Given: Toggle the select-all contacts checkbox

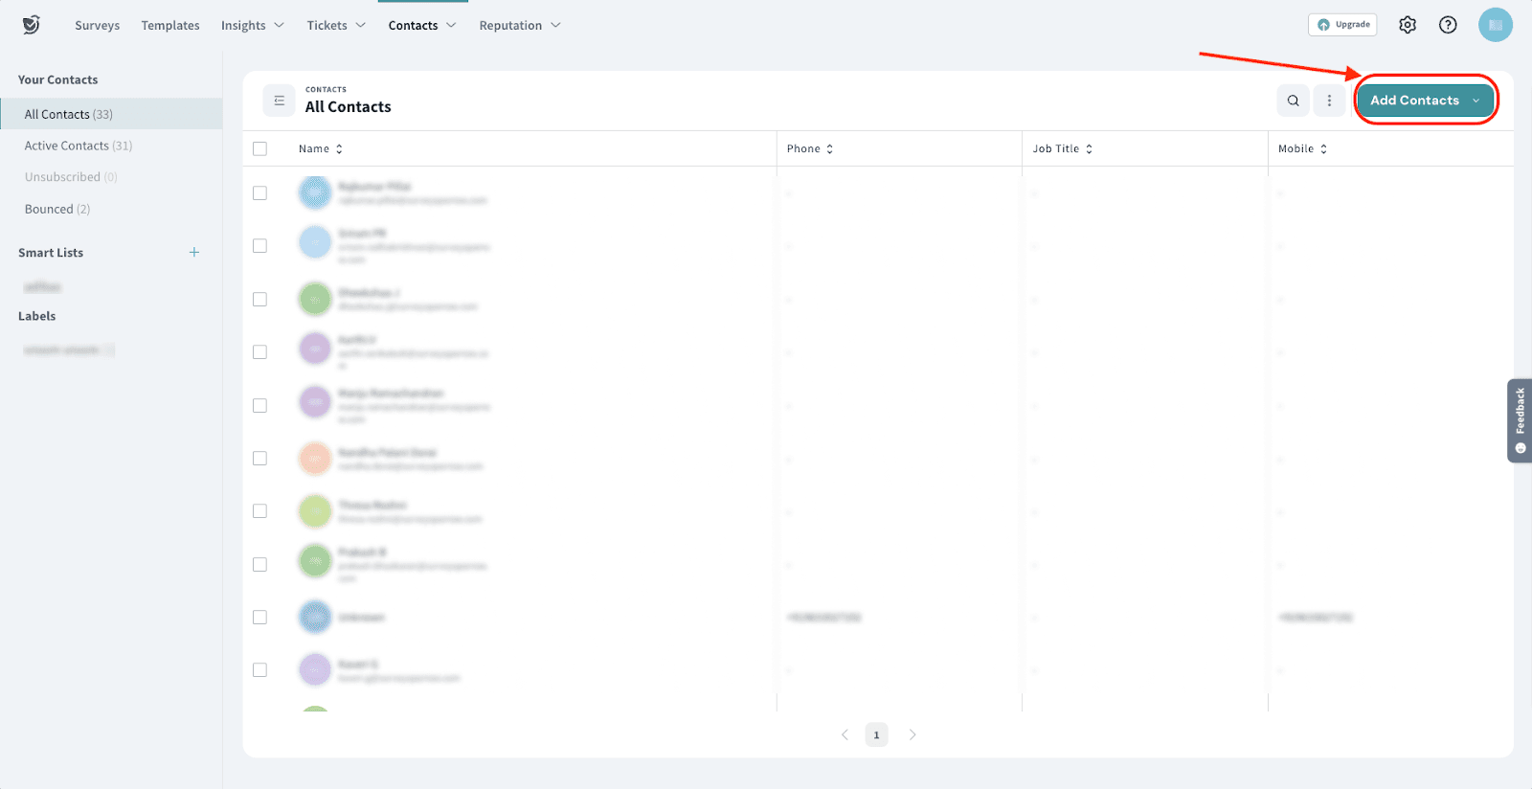Looking at the screenshot, I should pos(259,149).
